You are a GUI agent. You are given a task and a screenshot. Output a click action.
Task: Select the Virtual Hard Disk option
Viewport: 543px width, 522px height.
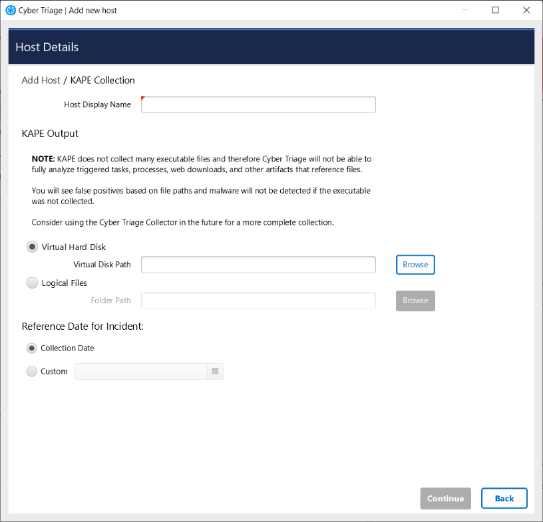[32, 247]
